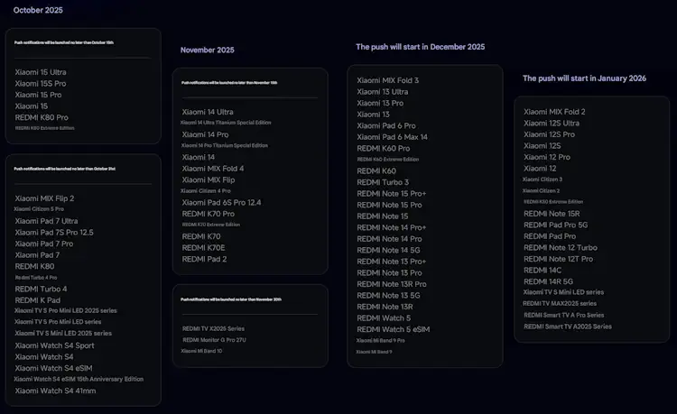
Task: Click the "REDMI 14C" entry
Action: click(x=543, y=271)
